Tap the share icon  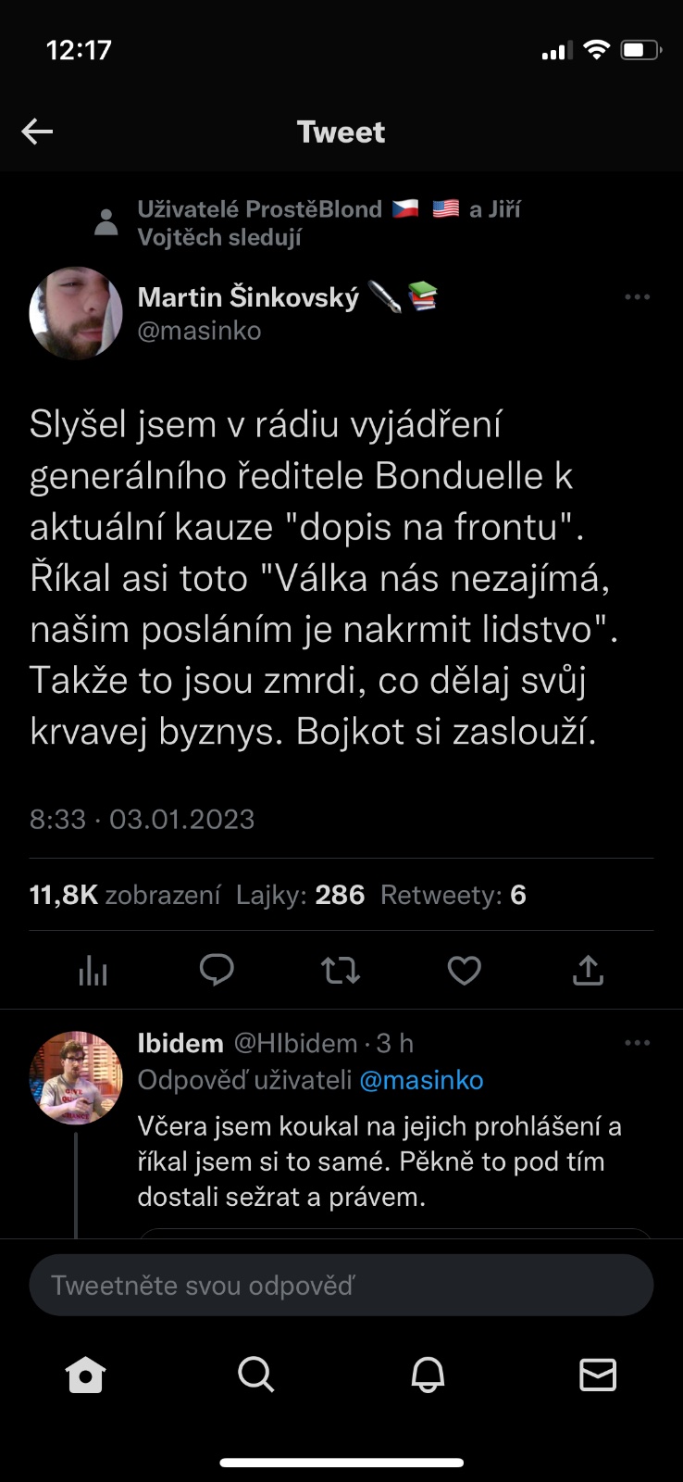588,970
